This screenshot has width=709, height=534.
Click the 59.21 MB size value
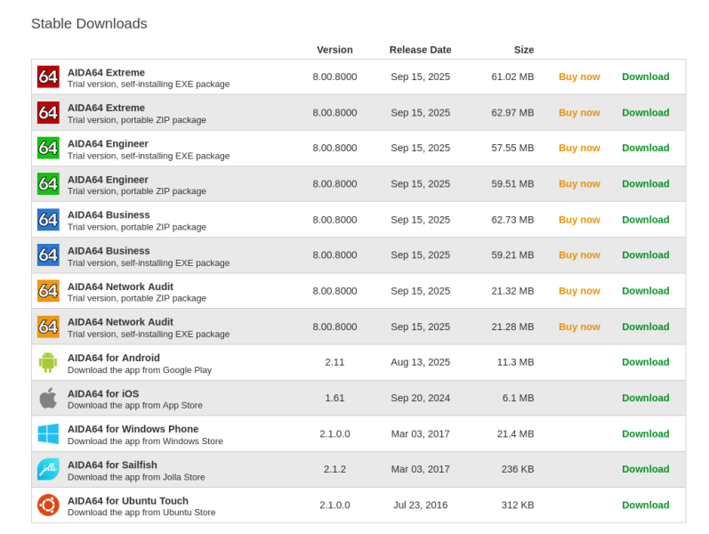(512, 255)
